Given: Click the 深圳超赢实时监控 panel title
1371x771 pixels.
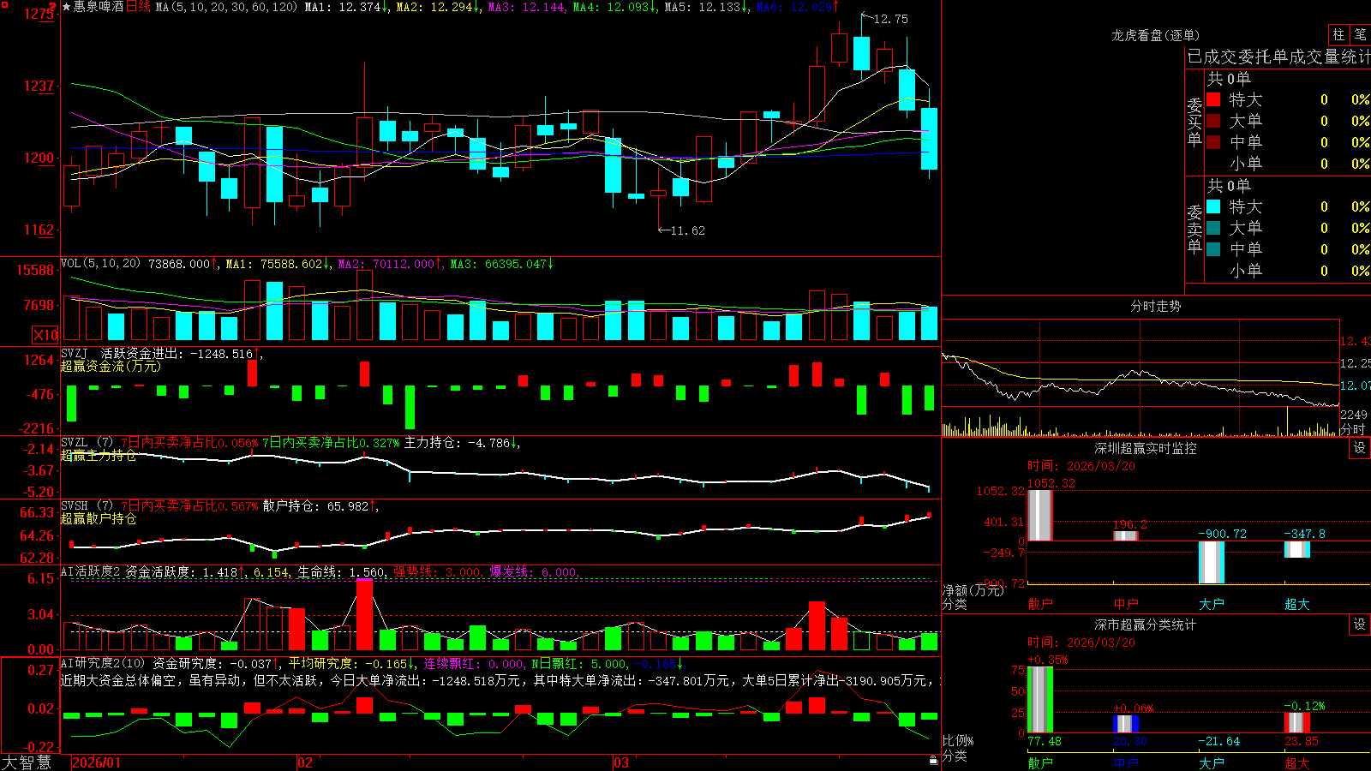Looking at the screenshot, I should click(x=1145, y=448).
